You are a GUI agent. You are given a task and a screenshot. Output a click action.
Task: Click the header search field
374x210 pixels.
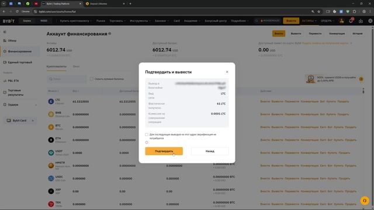coord(268,21)
